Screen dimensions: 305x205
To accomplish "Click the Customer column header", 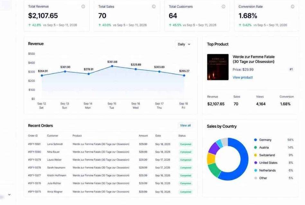I will 52,136.
